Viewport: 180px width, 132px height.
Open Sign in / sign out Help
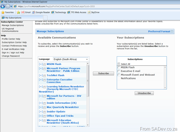coord(13,53)
